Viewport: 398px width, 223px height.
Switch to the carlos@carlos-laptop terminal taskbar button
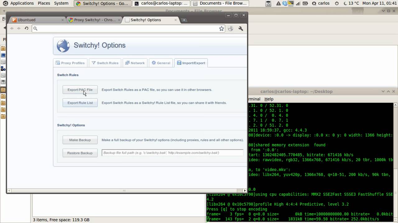tap(161, 3)
